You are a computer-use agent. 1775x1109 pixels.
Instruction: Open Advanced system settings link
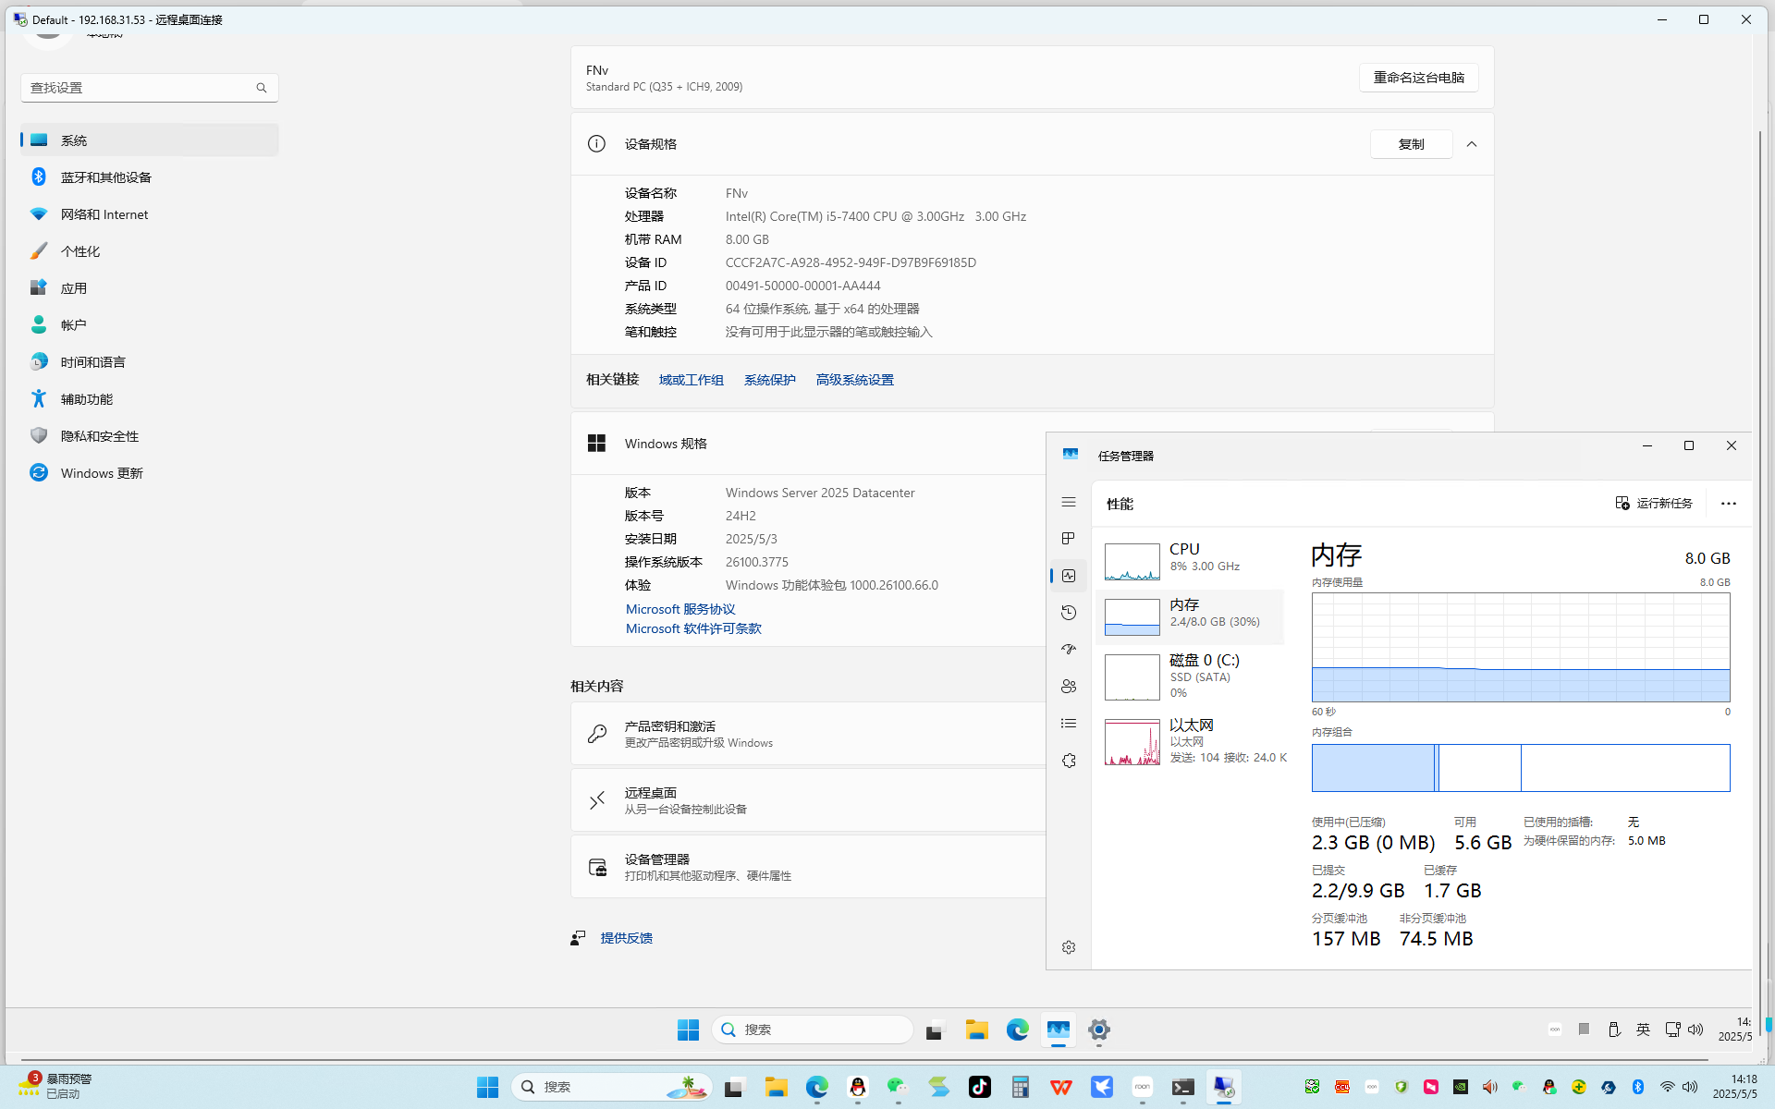[x=854, y=380]
